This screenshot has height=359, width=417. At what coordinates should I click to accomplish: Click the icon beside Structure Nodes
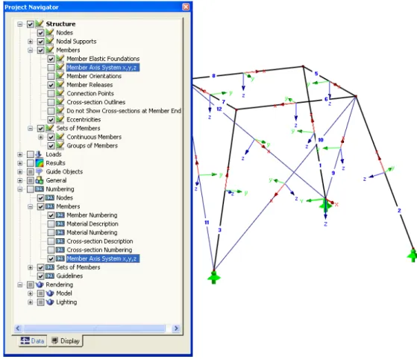[50, 32]
